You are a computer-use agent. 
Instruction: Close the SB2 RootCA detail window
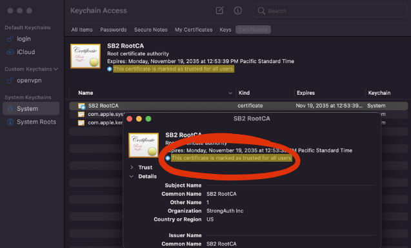click(129, 119)
